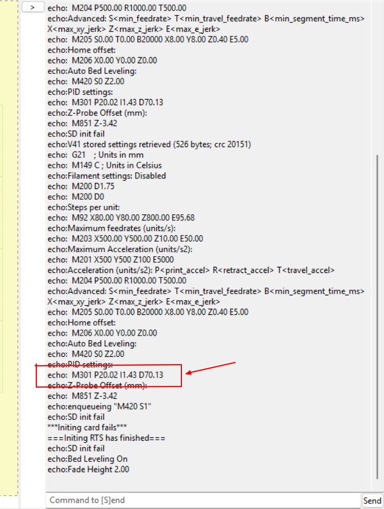This screenshot has width=384, height=509.
Task: Select the Filament settings: Disabled line
Action: [107, 176]
